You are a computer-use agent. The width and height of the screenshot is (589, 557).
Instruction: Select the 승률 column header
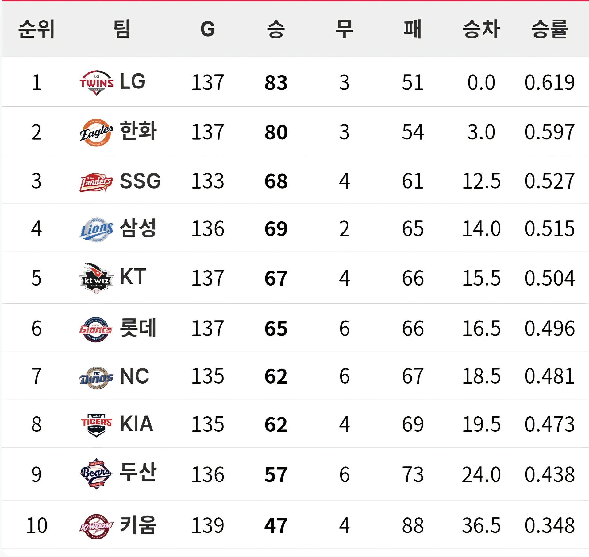[549, 29]
